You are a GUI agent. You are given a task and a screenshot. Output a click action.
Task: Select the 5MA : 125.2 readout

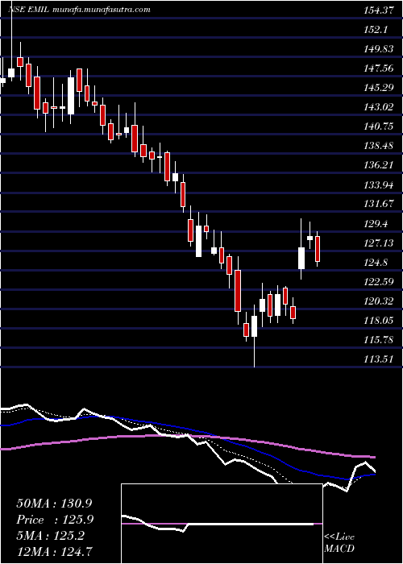(50, 536)
